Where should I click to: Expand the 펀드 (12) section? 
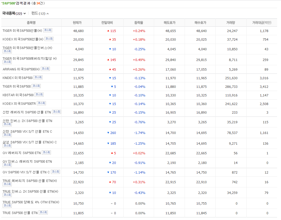[40, 13]
